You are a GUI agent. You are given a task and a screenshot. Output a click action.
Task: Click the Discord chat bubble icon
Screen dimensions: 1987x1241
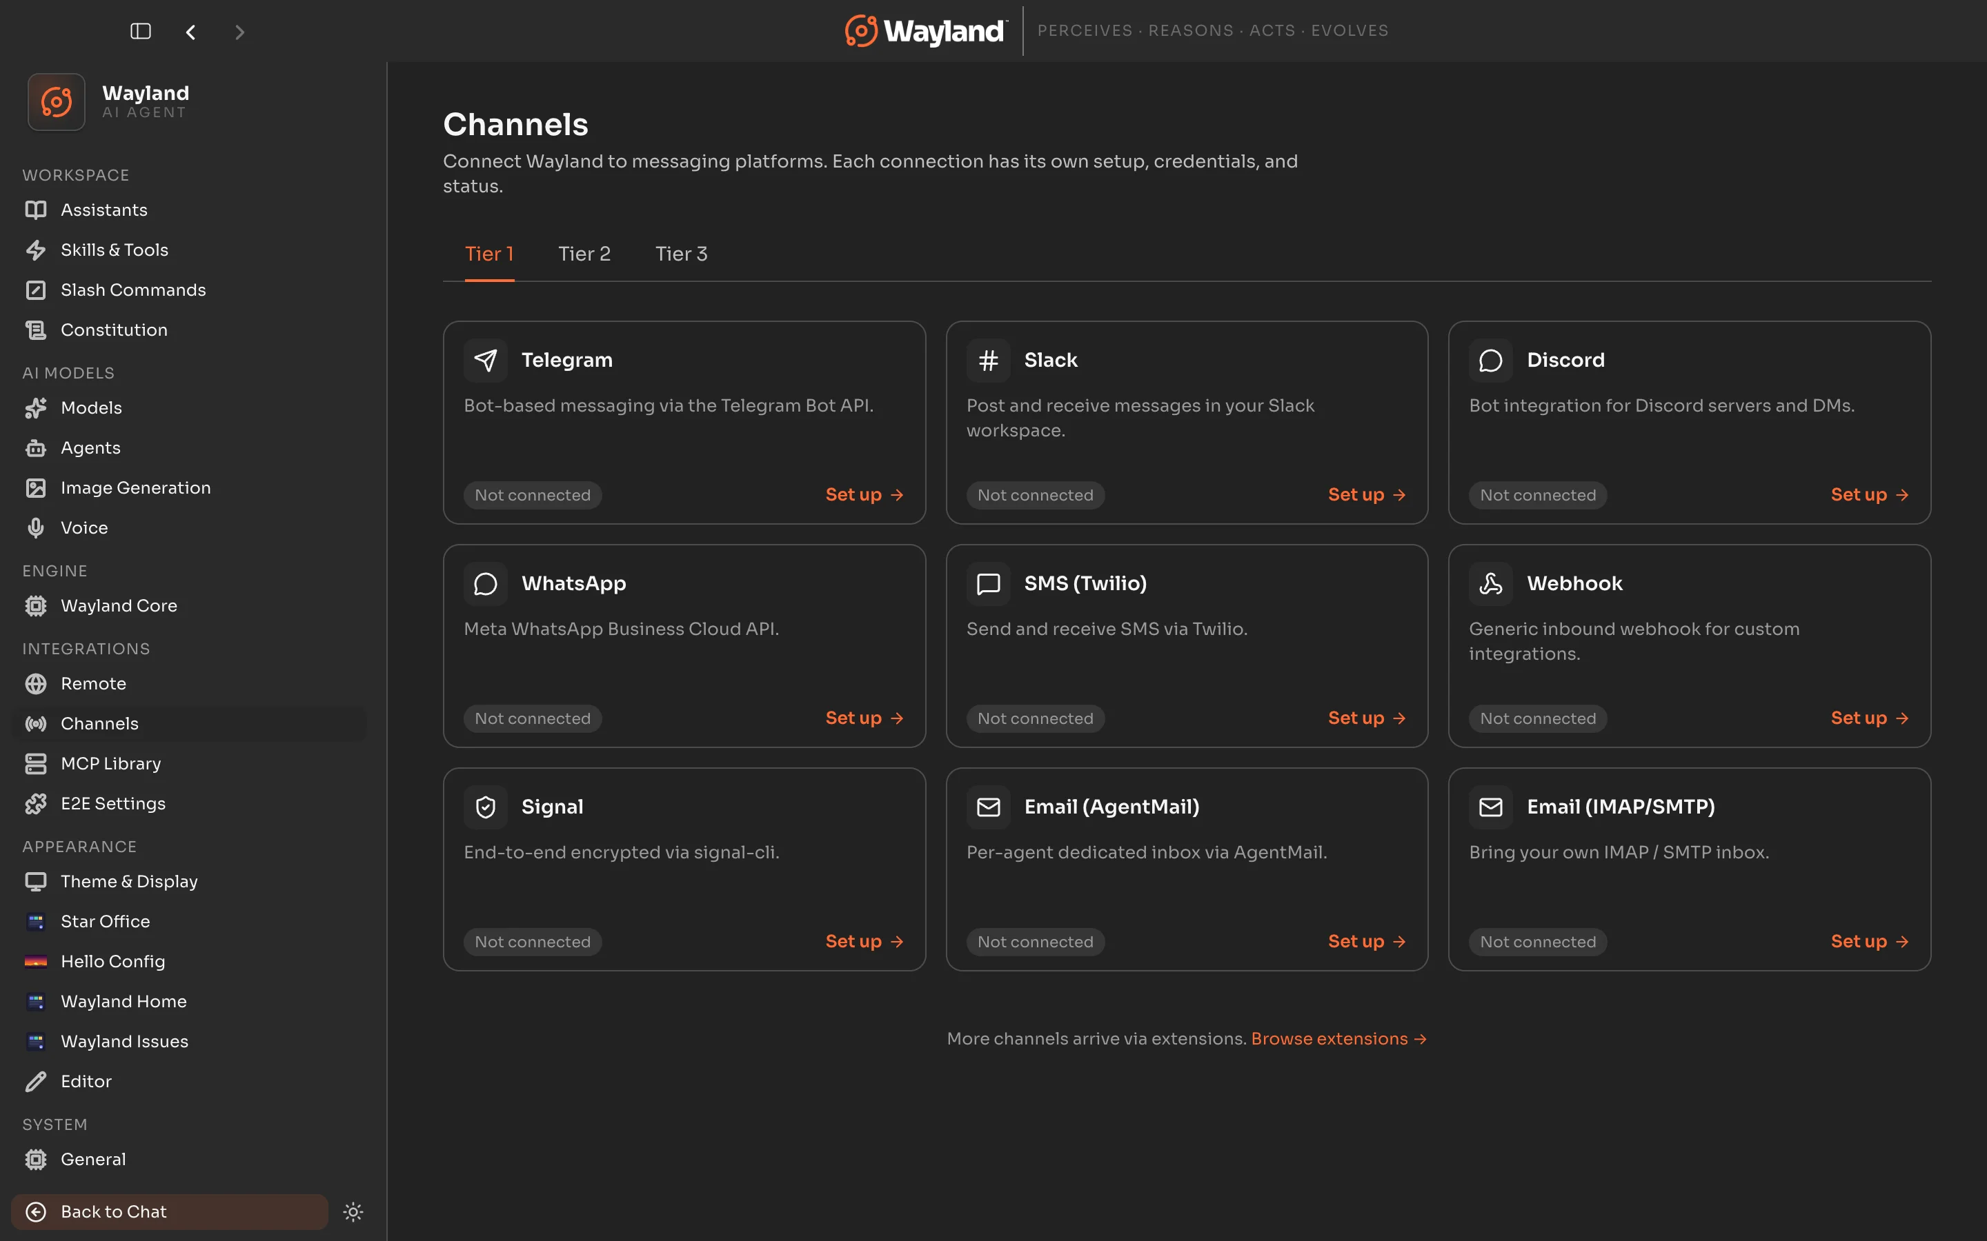[x=1490, y=361]
